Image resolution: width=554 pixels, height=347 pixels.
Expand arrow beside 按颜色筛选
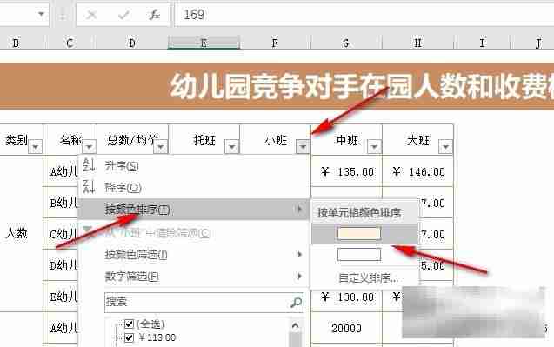(x=299, y=255)
